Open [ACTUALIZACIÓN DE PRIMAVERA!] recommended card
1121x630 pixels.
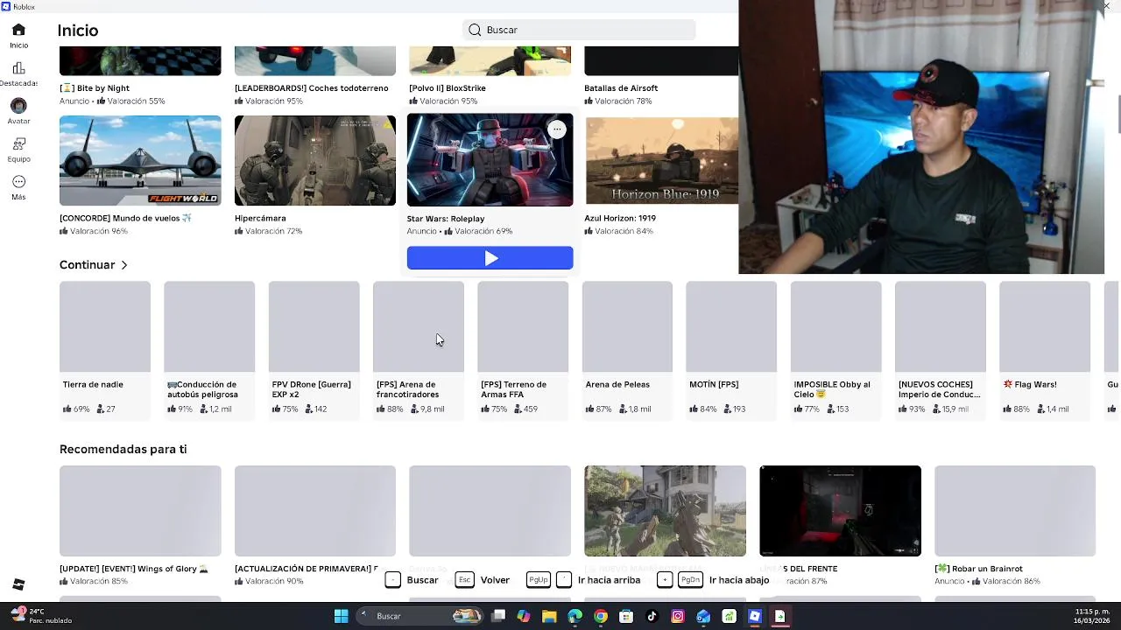pyautogui.click(x=315, y=525)
